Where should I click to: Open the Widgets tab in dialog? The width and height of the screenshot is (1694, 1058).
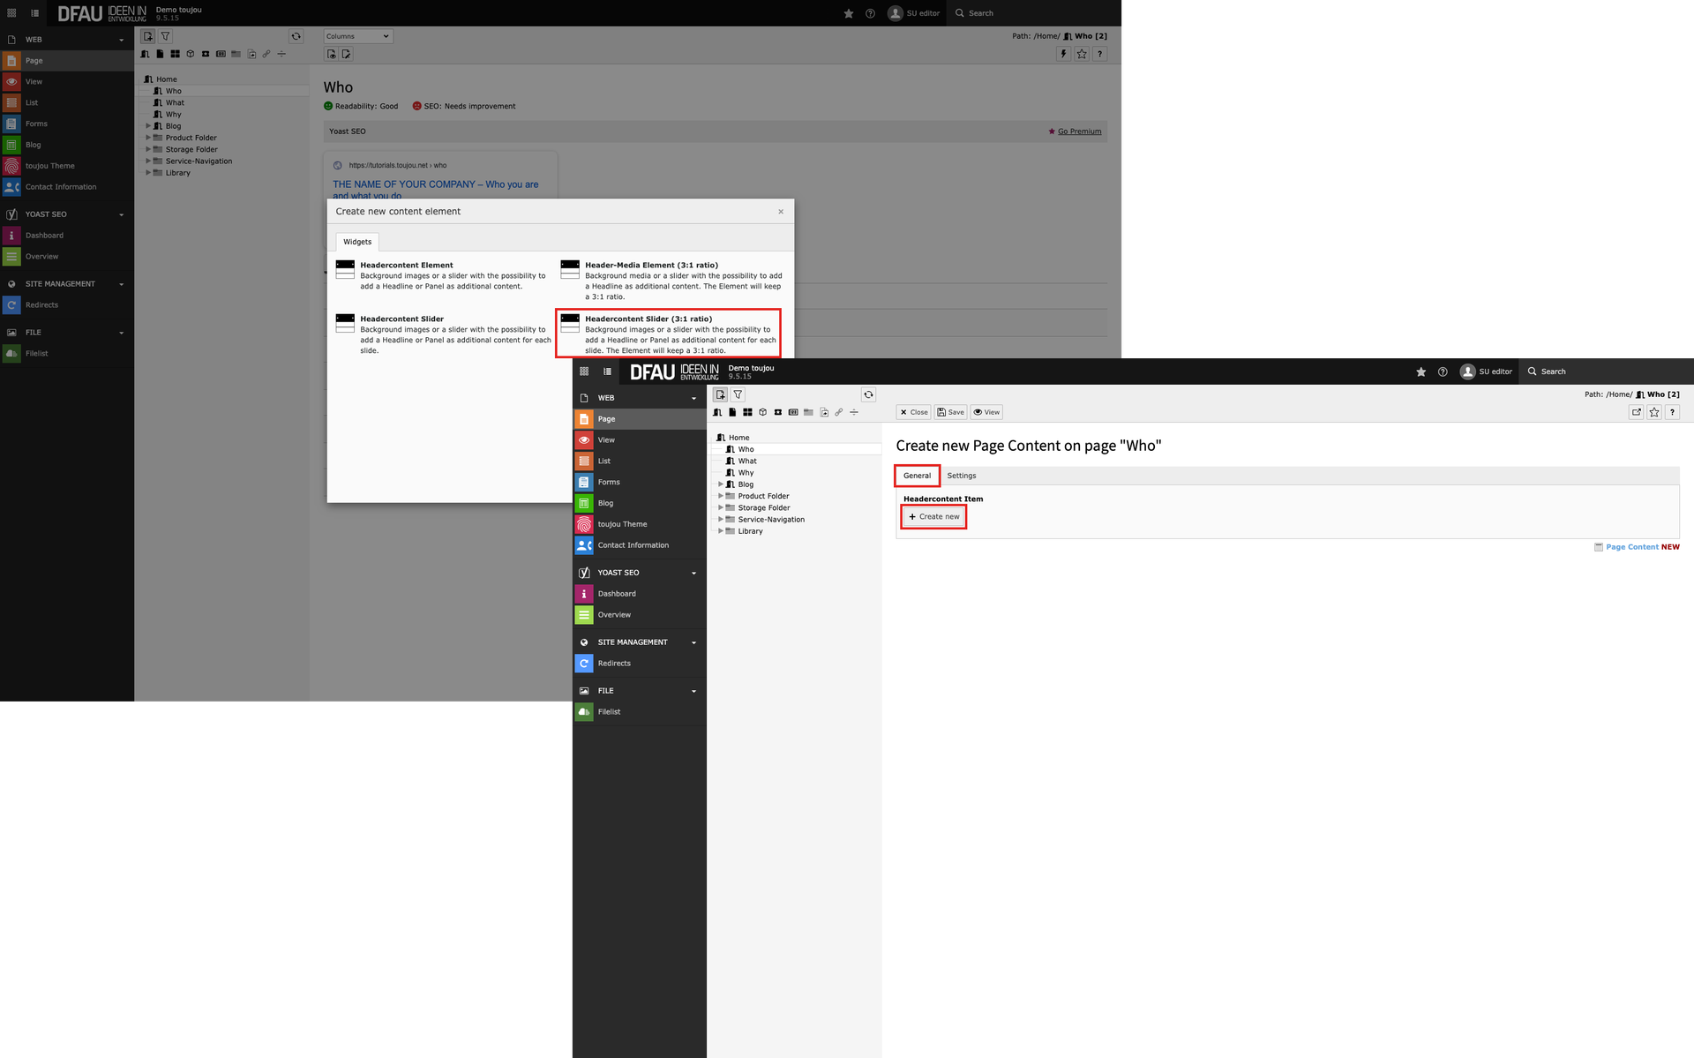point(357,242)
